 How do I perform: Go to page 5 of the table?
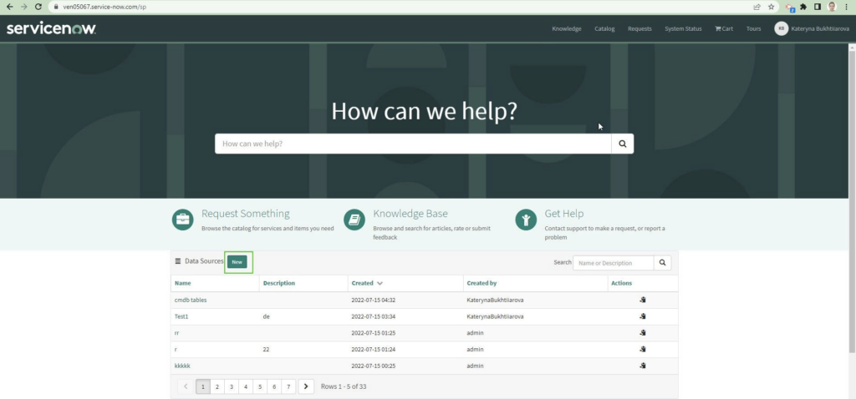tap(260, 386)
